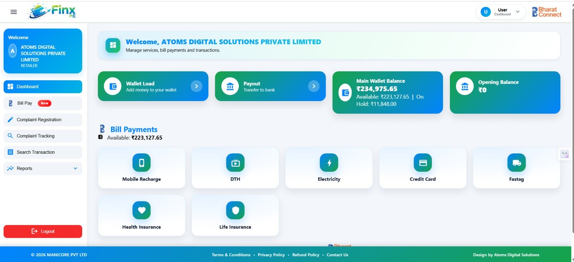The image size is (574, 262).
Task: Click the Payout arrow button
Action: click(314, 86)
